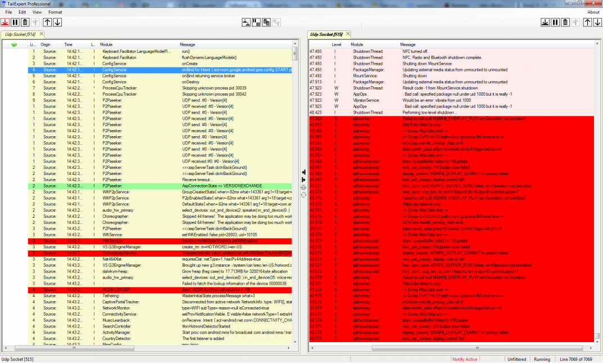This screenshot has width=603, height=363.
Task: Open the About menu item
Action: (593, 12)
